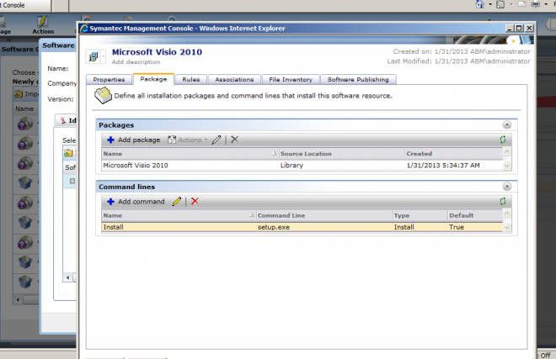Viewport: 556px width, 359px height.
Task: Minimize the Symantec Management Console dialog
Action: click(x=510, y=28)
